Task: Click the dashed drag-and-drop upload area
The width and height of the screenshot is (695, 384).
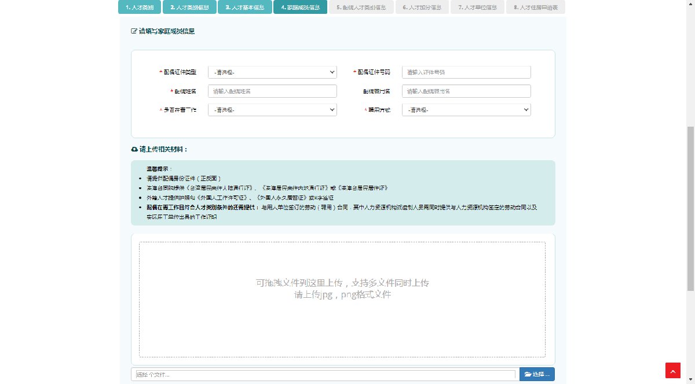Action: coord(342,300)
